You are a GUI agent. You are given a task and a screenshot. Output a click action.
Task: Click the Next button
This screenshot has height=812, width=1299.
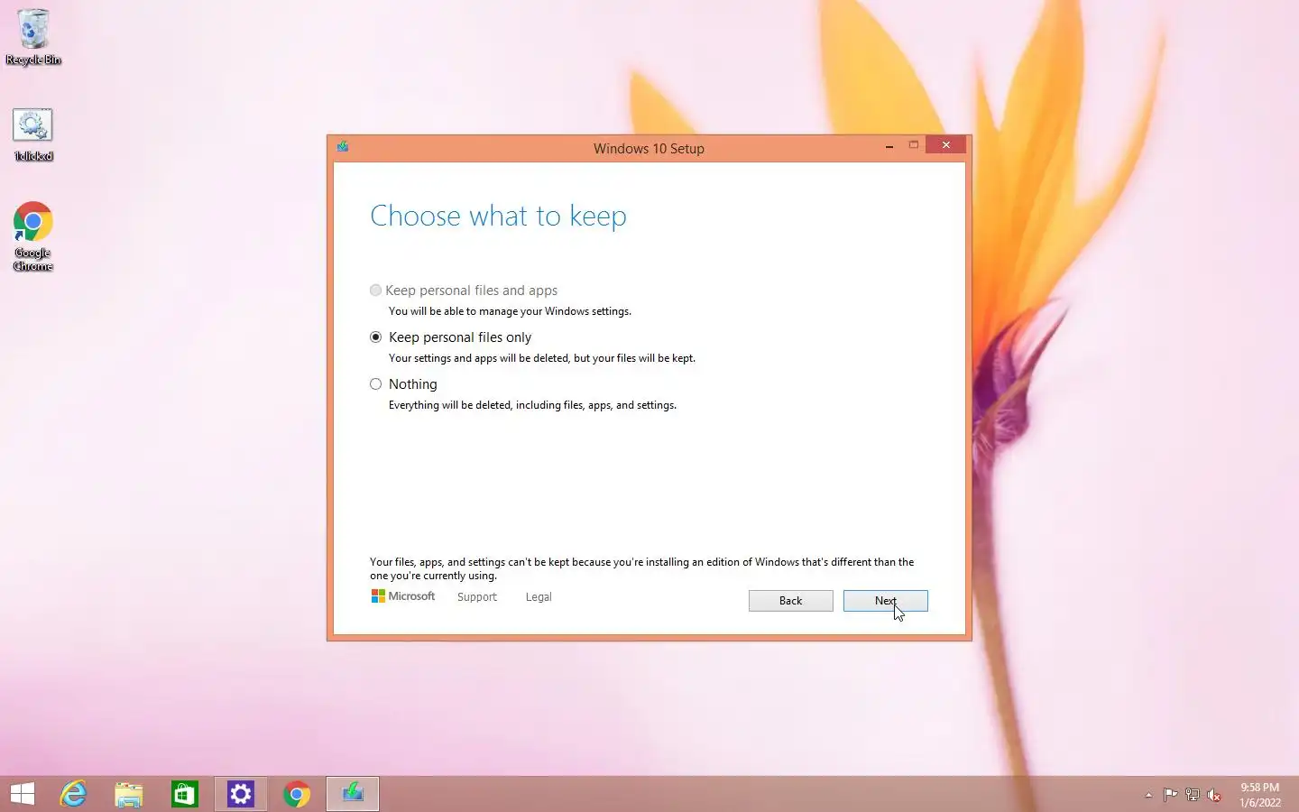(885, 601)
